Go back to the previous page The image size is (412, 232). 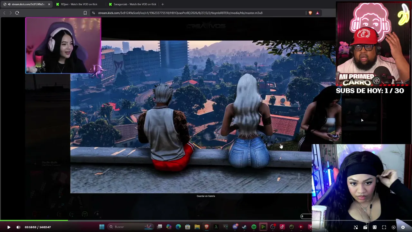tap(4, 13)
